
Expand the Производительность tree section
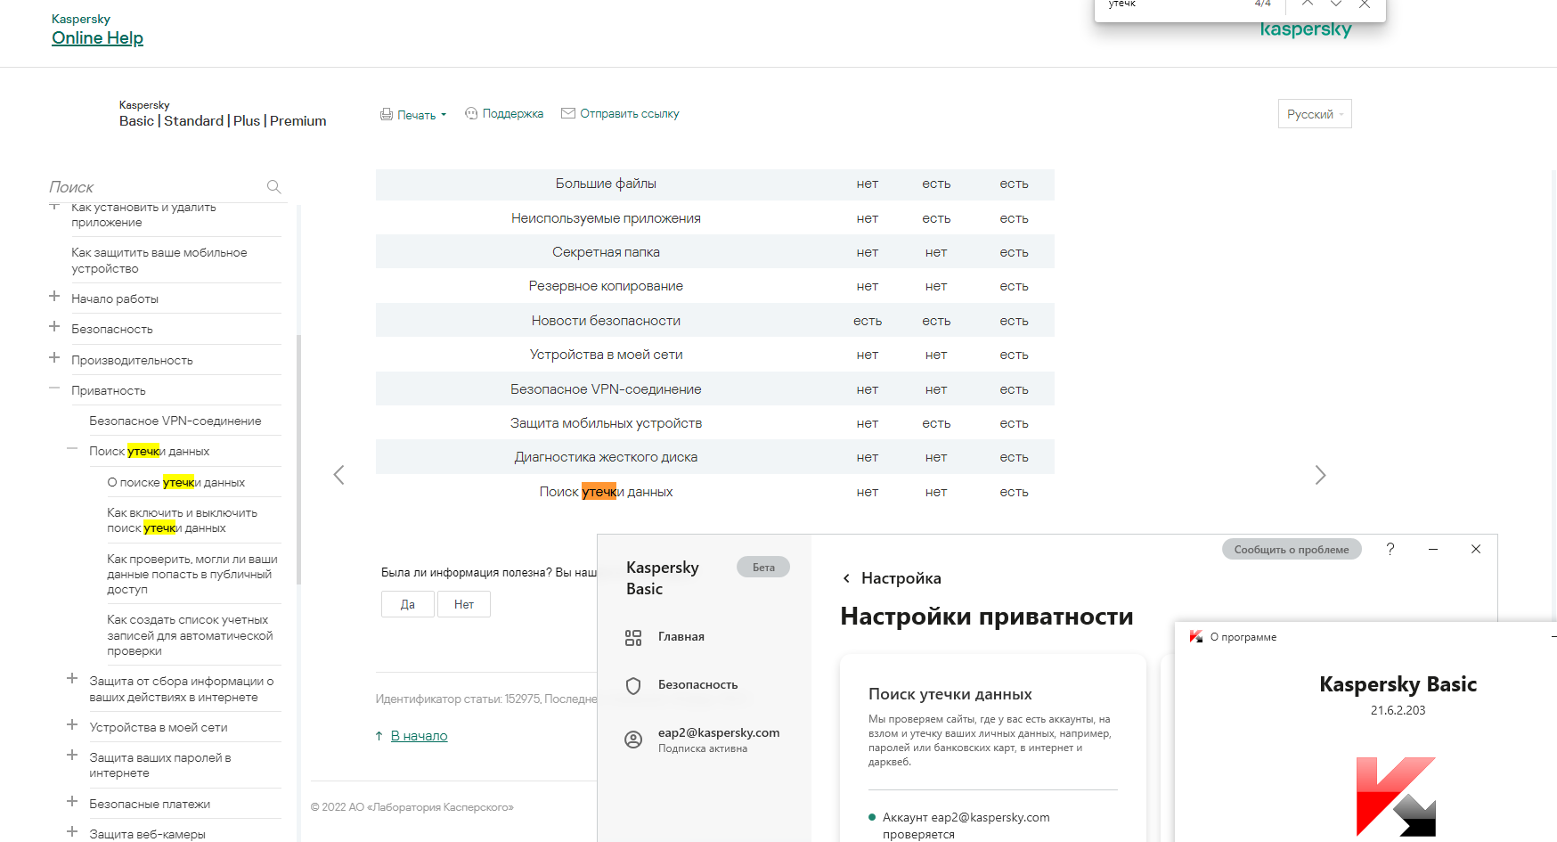[x=54, y=358]
